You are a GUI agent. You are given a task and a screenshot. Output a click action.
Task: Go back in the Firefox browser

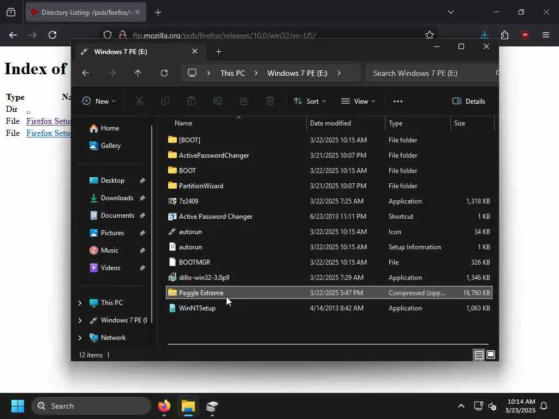point(13,35)
